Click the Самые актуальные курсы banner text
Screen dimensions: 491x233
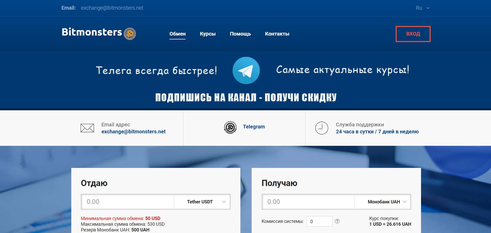pyautogui.click(x=343, y=70)
